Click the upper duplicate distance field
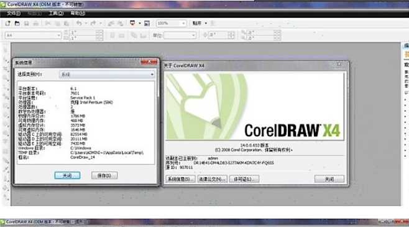The width and height of the screenshot is (409, 227). pyautogui.click(x=260, y=32)
